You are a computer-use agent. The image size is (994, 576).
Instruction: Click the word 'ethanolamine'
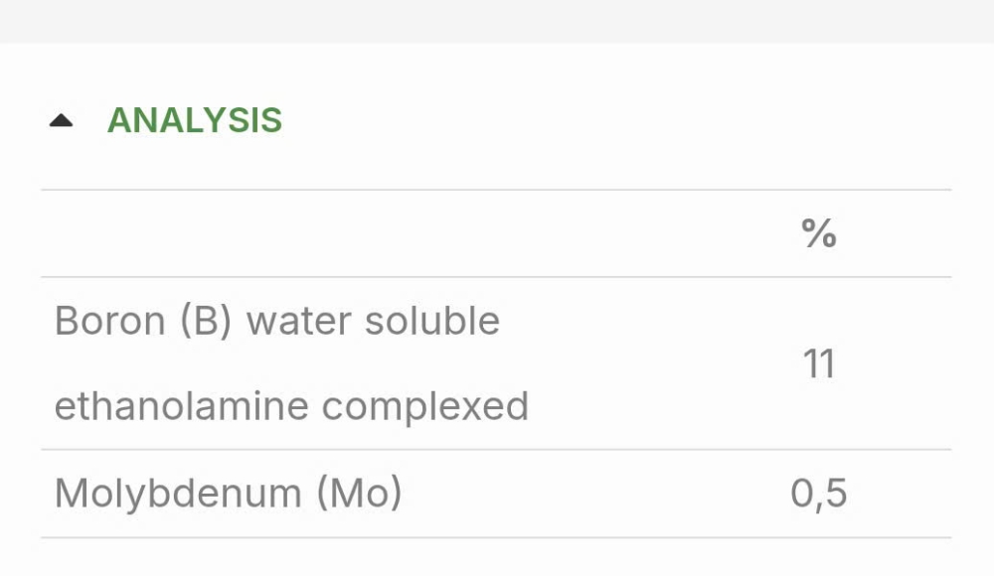point(181,406)
